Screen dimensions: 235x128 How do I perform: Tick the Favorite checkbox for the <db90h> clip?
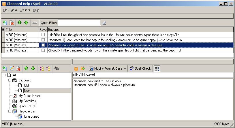click(43, 35)
